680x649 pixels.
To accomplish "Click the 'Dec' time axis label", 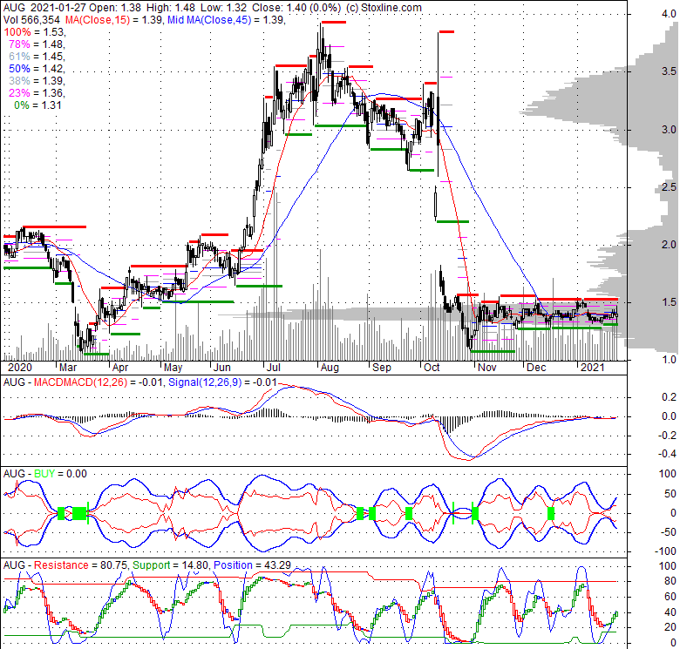I will (x=536, y=368).
